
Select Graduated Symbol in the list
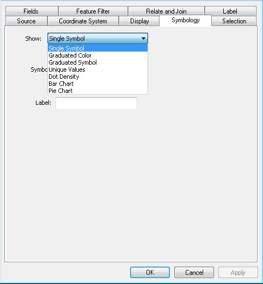97,62
